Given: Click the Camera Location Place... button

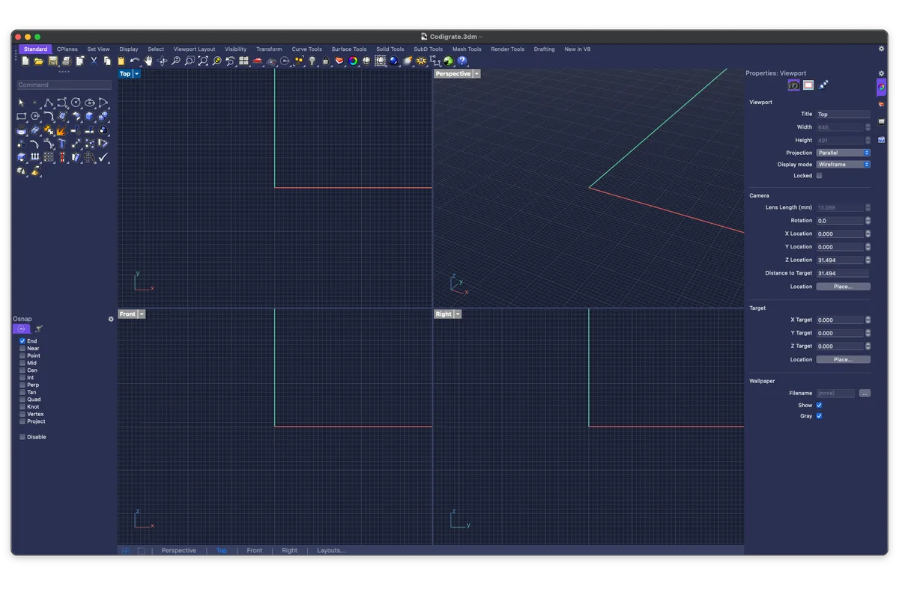Looking at the screenshot, I should pos(844,287).
